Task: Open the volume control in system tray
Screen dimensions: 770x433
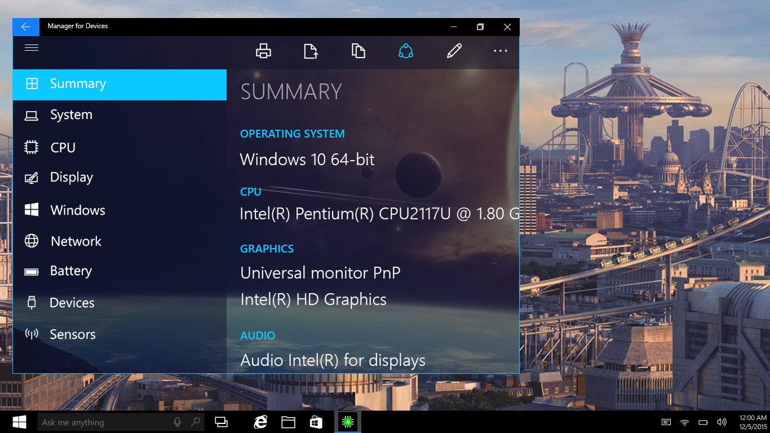Action: tap(722, 422)
